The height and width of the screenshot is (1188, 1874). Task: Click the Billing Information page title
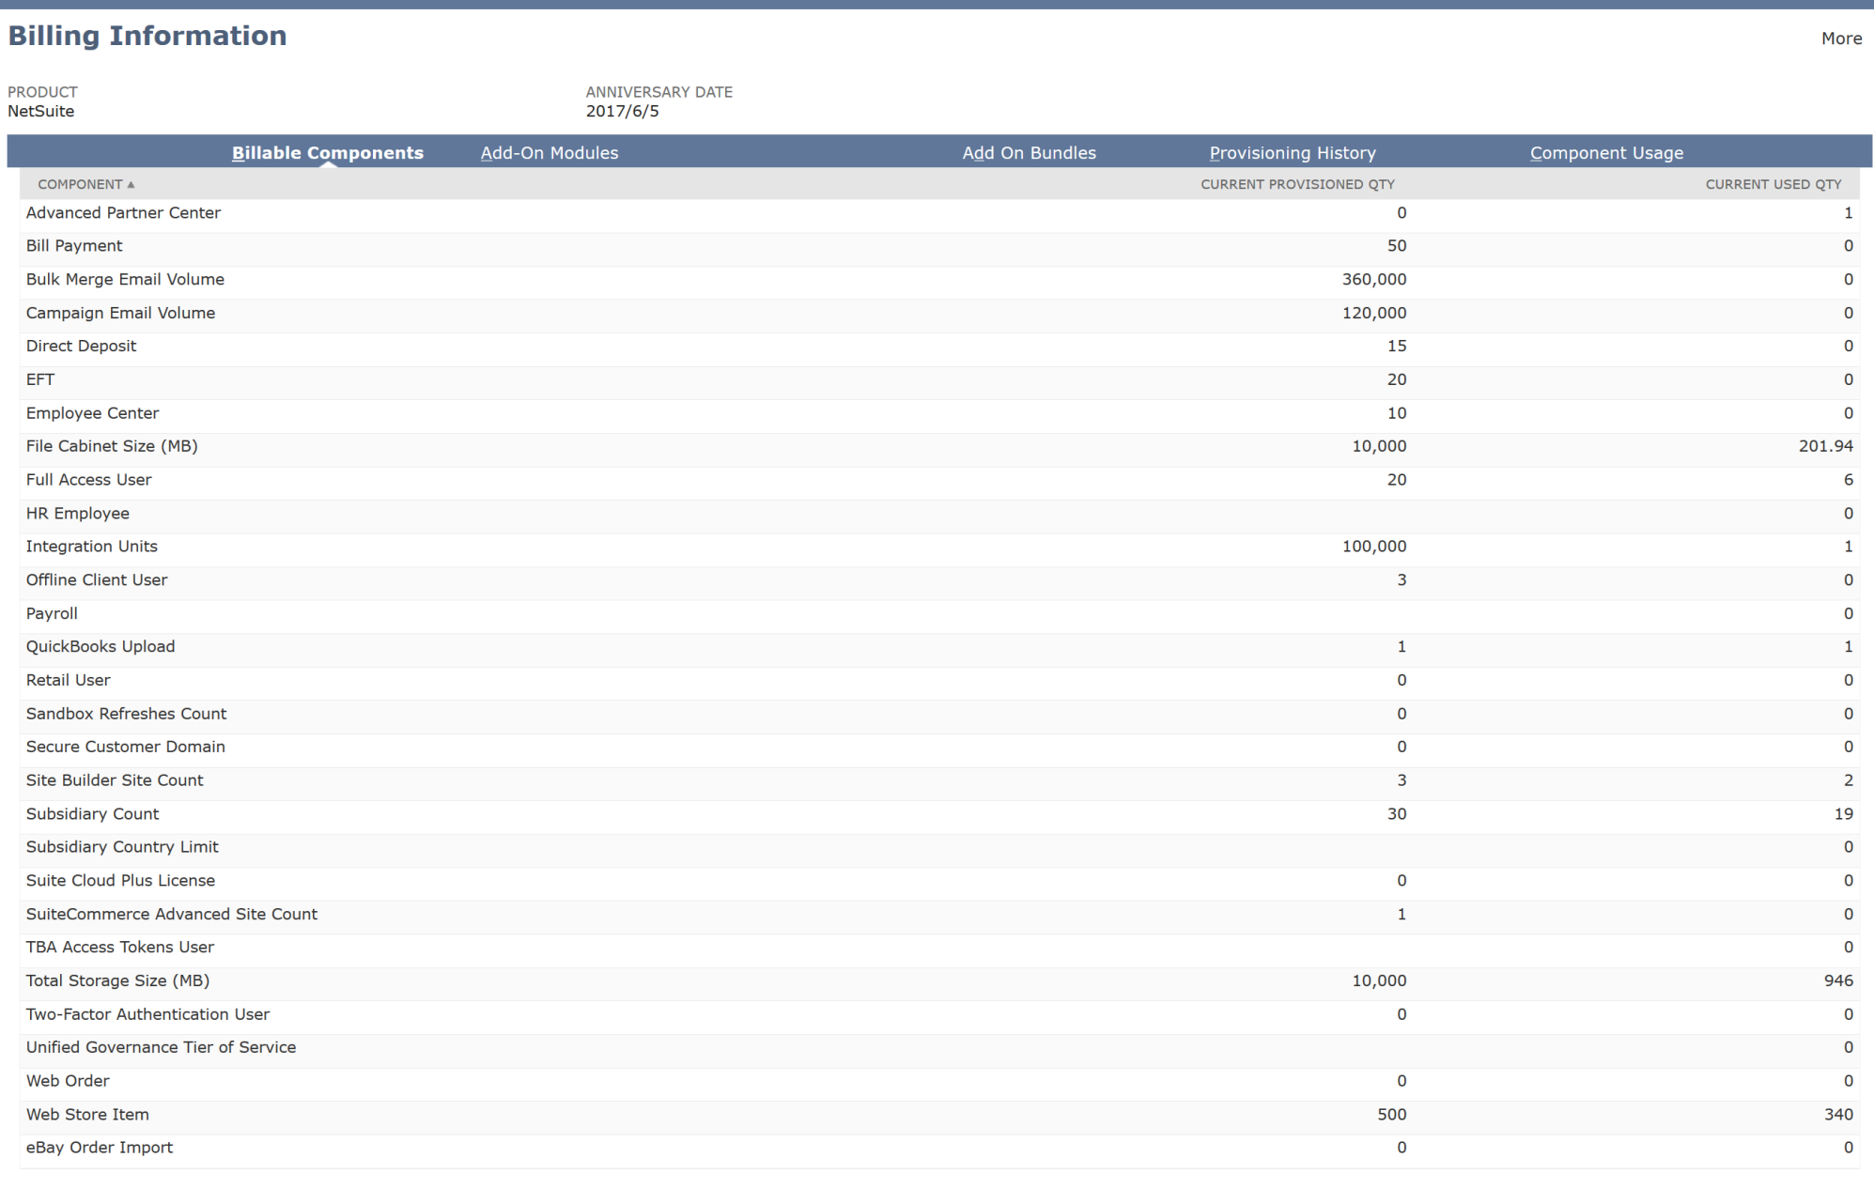pyautogui.click(x=147, y=36)
